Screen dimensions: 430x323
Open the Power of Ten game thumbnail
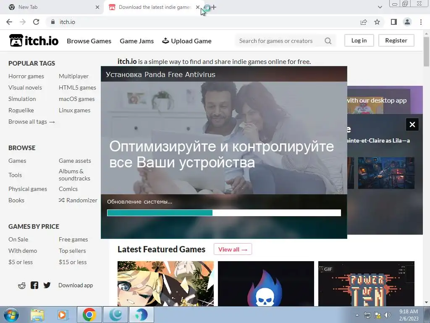click(x=366, y=284)
